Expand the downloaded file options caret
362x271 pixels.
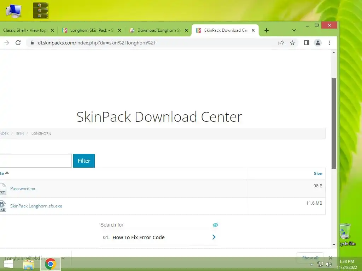[63, 258]
